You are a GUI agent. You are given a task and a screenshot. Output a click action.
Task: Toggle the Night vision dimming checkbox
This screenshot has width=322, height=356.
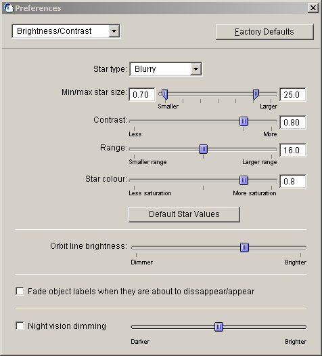point(20,325)
